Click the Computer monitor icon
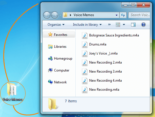The height and width of the screenshot is (117, 155). tap(50, 70)
